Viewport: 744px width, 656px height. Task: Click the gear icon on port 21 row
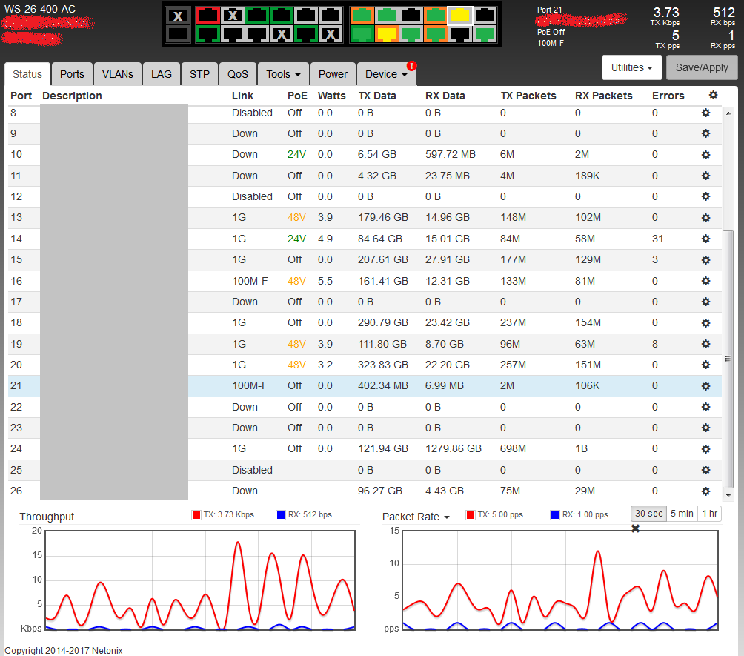[705, 386]
